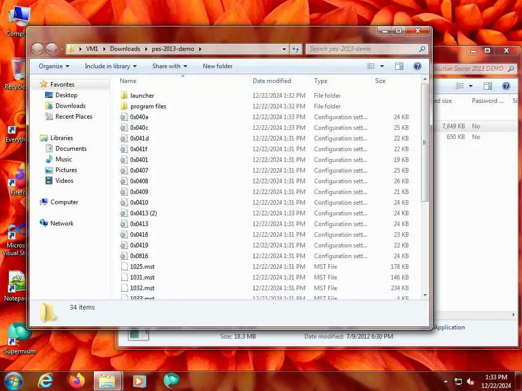Select the 0x041f configuration file
This screenshot has width=522, height=391.
(139, 149)
